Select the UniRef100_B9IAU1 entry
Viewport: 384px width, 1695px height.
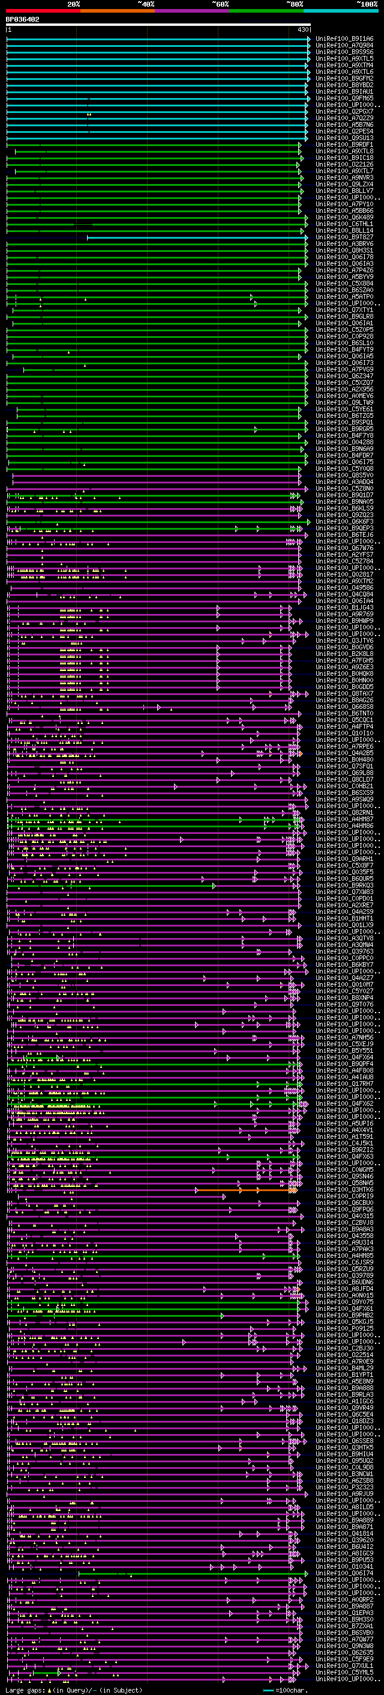tap(344, 91)
